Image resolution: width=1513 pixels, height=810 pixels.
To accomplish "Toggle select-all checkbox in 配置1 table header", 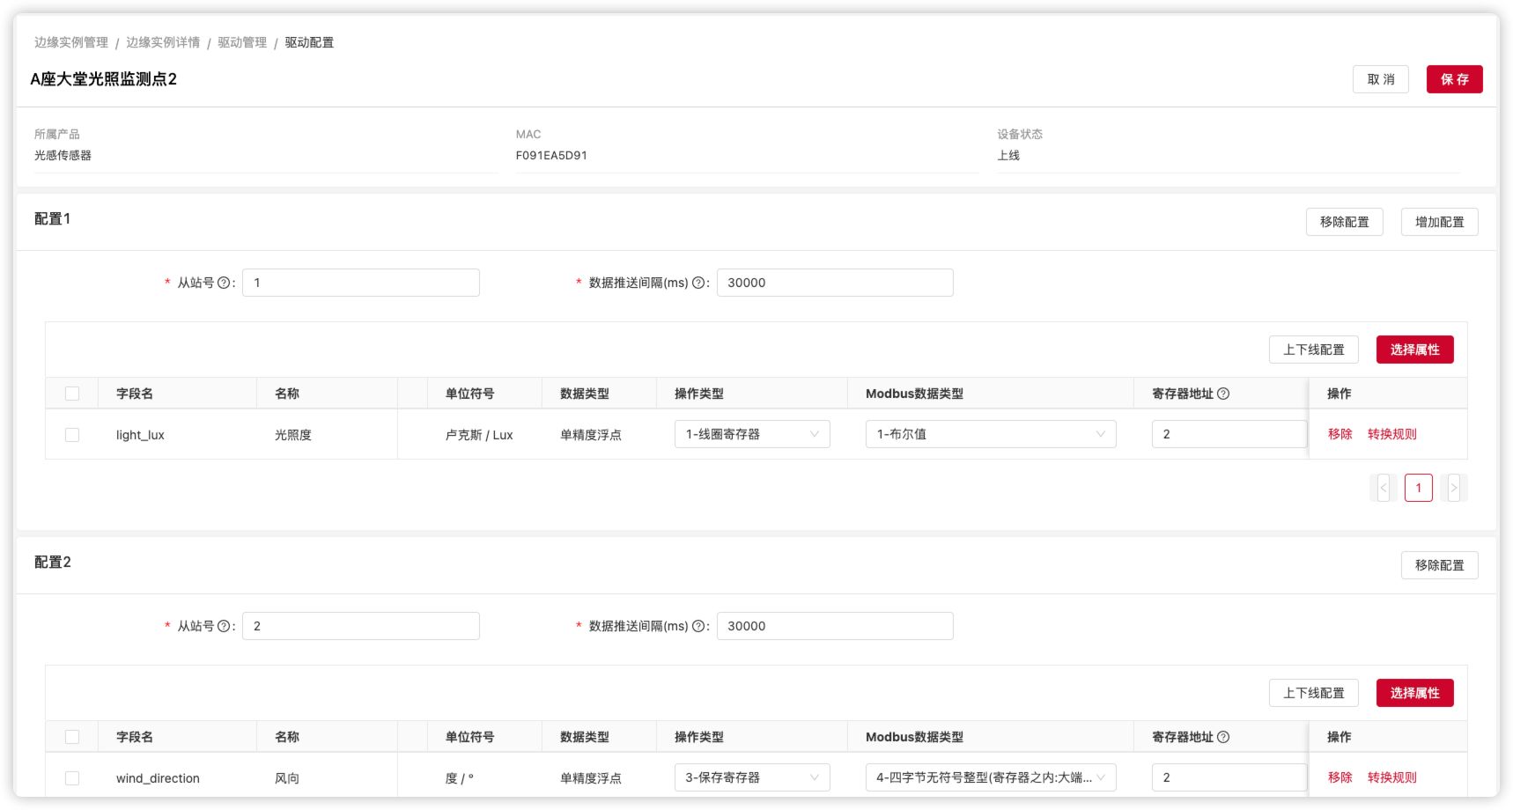I will 72,394.
